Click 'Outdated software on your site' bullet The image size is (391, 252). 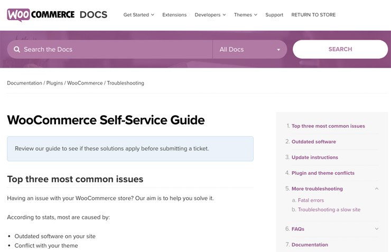[x=55, y=236]
